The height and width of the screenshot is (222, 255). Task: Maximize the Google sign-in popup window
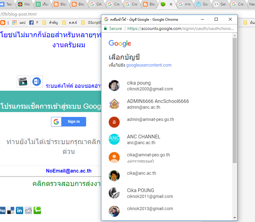[216, 19]
